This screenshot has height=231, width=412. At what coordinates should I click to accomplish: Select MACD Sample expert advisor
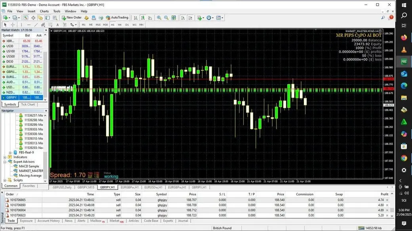(x=29, y=166)
